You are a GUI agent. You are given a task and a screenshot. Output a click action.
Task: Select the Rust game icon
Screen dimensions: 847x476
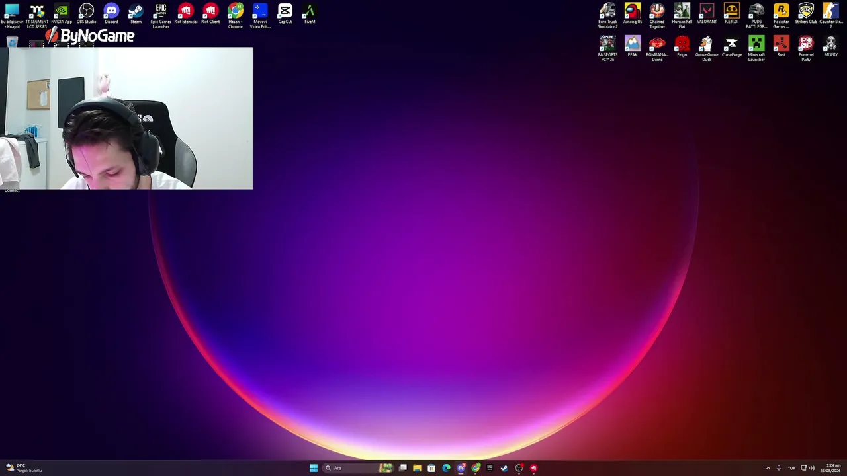click(781, 47)
